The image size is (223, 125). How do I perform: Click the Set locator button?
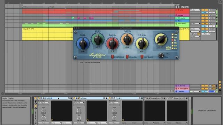(x=177, y=5)
